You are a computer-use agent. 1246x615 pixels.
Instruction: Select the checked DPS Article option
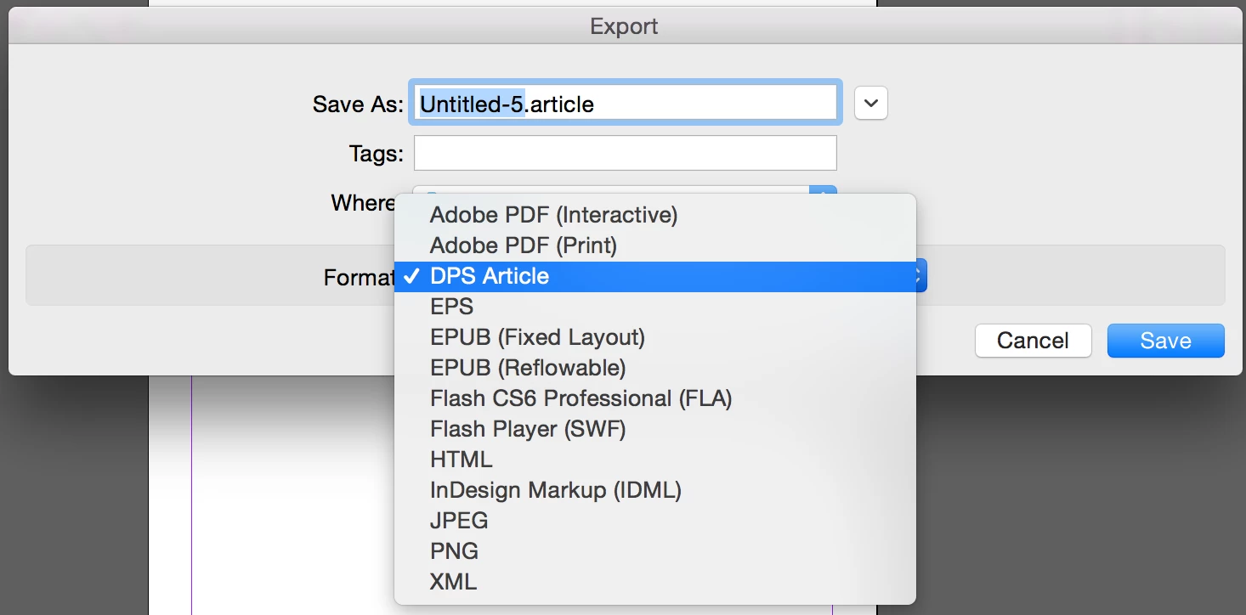pyautogui.click(x=655, y=276)
